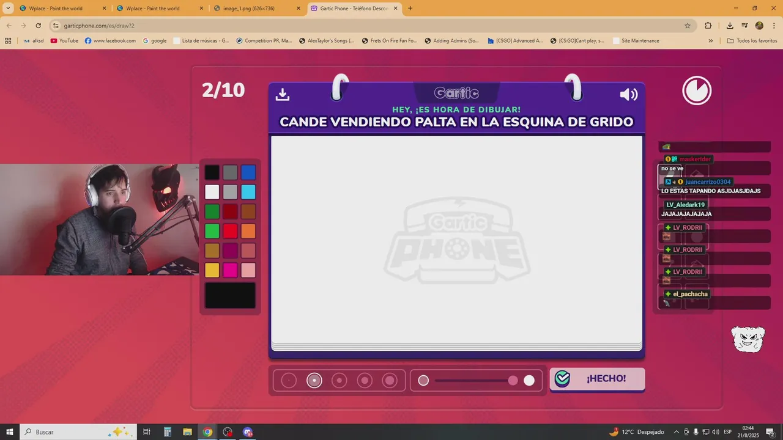Open the YouTube bookmark

coord(64,41)
